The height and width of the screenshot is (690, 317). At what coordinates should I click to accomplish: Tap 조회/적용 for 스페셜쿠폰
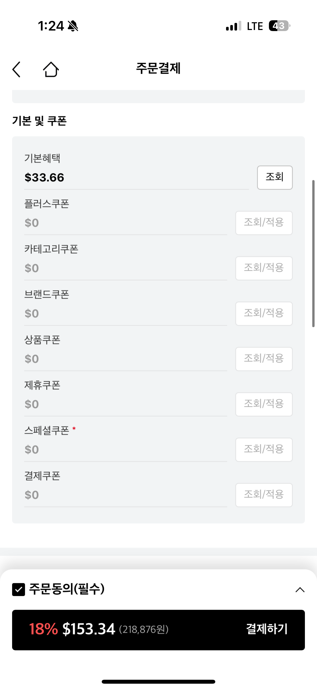click(264, 449)
